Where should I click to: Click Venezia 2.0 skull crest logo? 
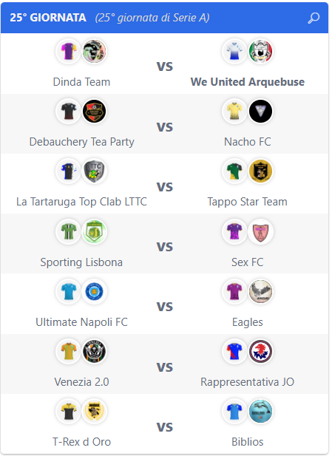coord(94,351)
